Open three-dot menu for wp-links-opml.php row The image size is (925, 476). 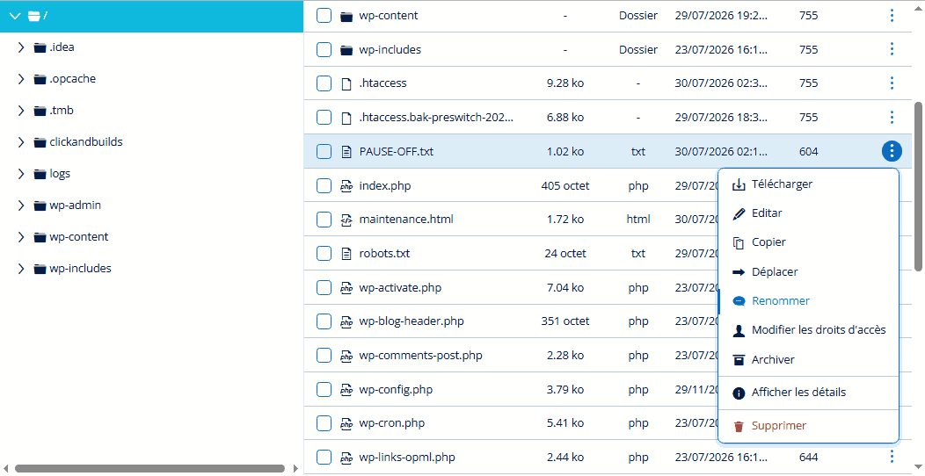click(x=892, y=457)
